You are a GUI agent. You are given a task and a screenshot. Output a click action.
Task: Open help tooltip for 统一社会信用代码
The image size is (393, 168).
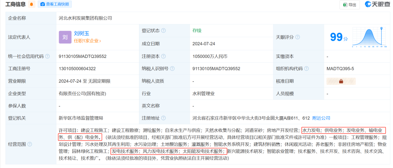(x=47, y=56)
